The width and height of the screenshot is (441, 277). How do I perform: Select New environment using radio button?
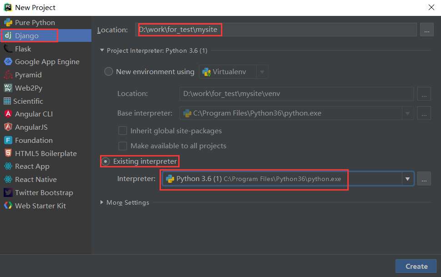(109, 71)
